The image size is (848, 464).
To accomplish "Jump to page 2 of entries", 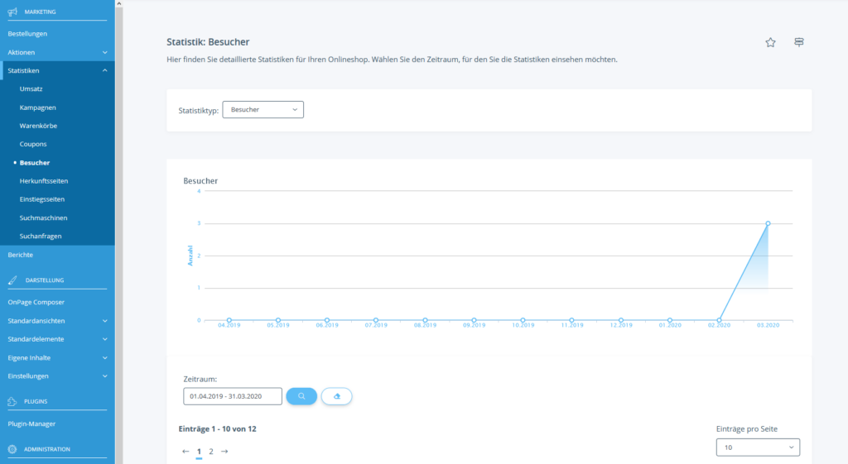I will (211, 452).
